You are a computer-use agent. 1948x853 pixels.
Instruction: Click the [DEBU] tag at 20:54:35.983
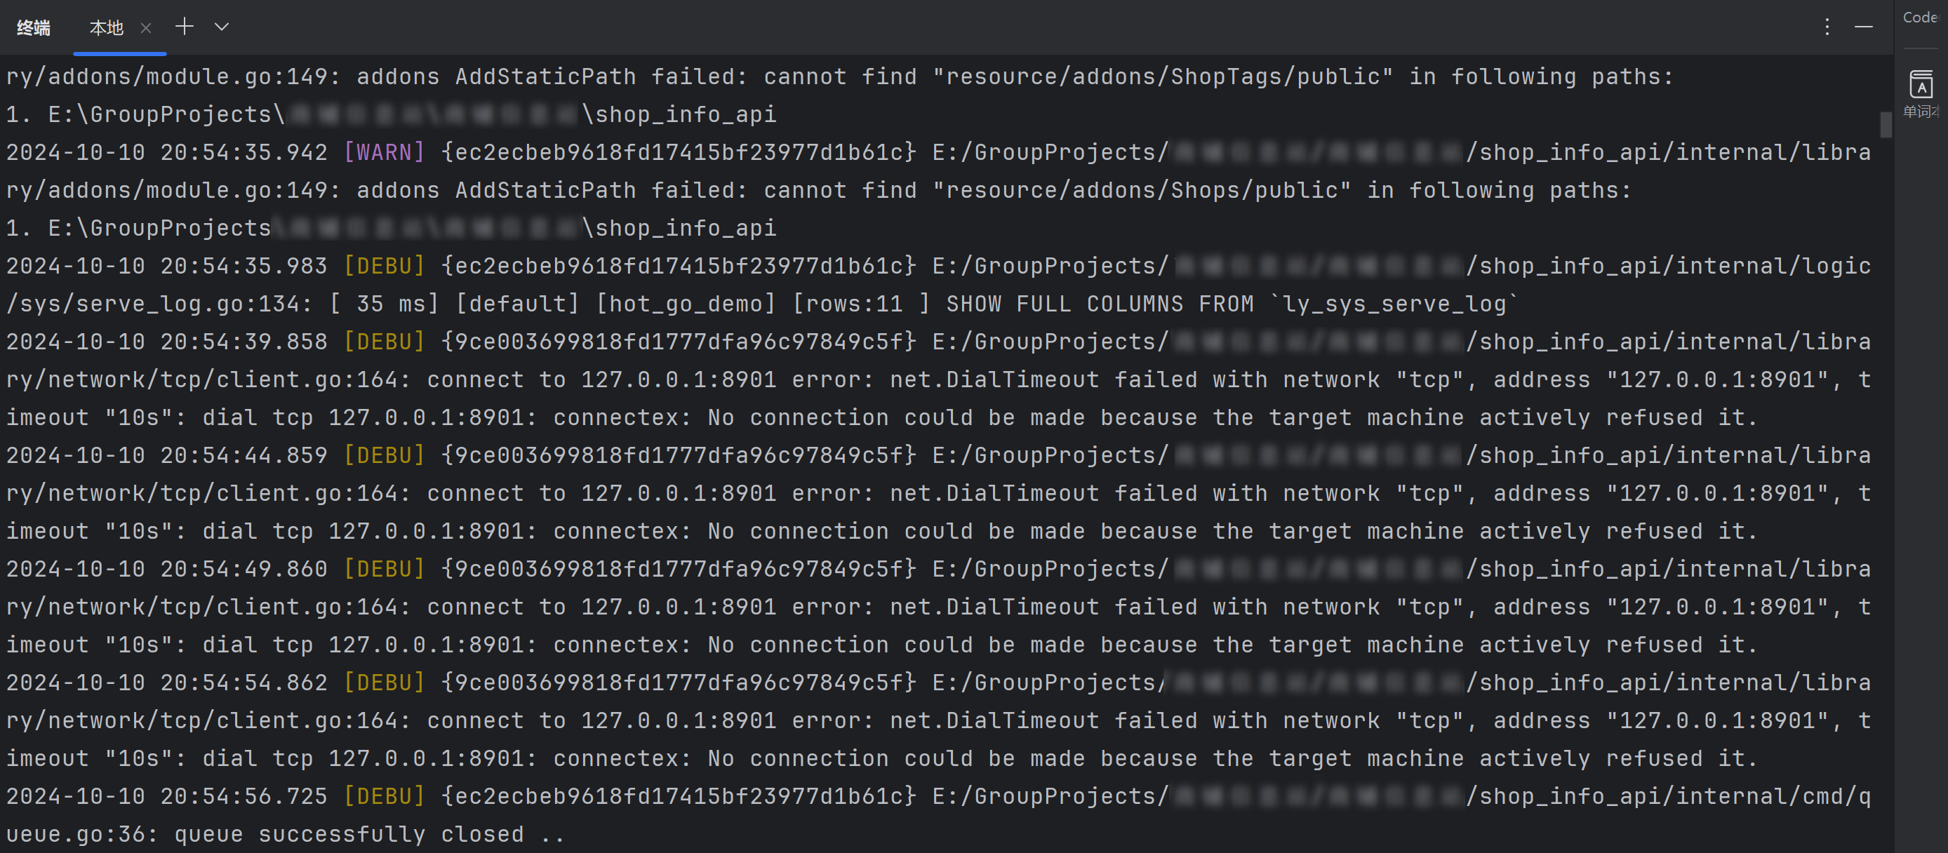[384, 266]
